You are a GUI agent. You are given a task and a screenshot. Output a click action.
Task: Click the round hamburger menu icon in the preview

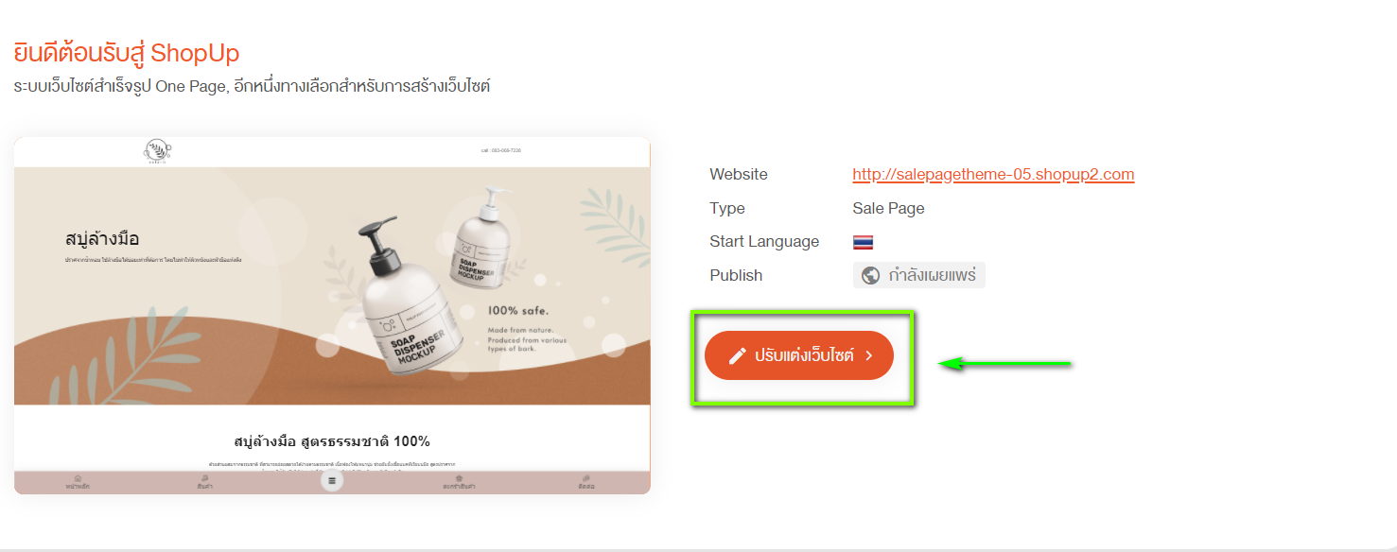(x=331, y=480)
